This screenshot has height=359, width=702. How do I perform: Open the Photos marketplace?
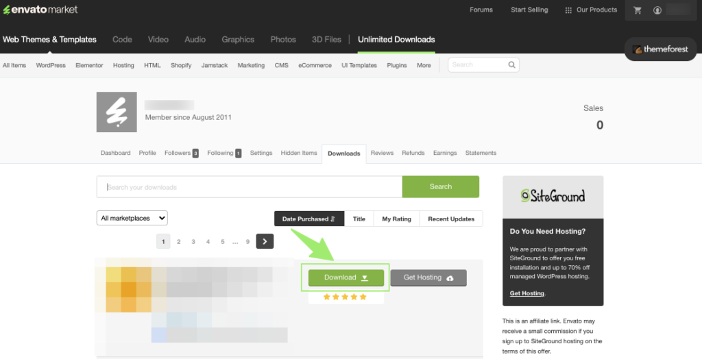[x=283, y=39]
